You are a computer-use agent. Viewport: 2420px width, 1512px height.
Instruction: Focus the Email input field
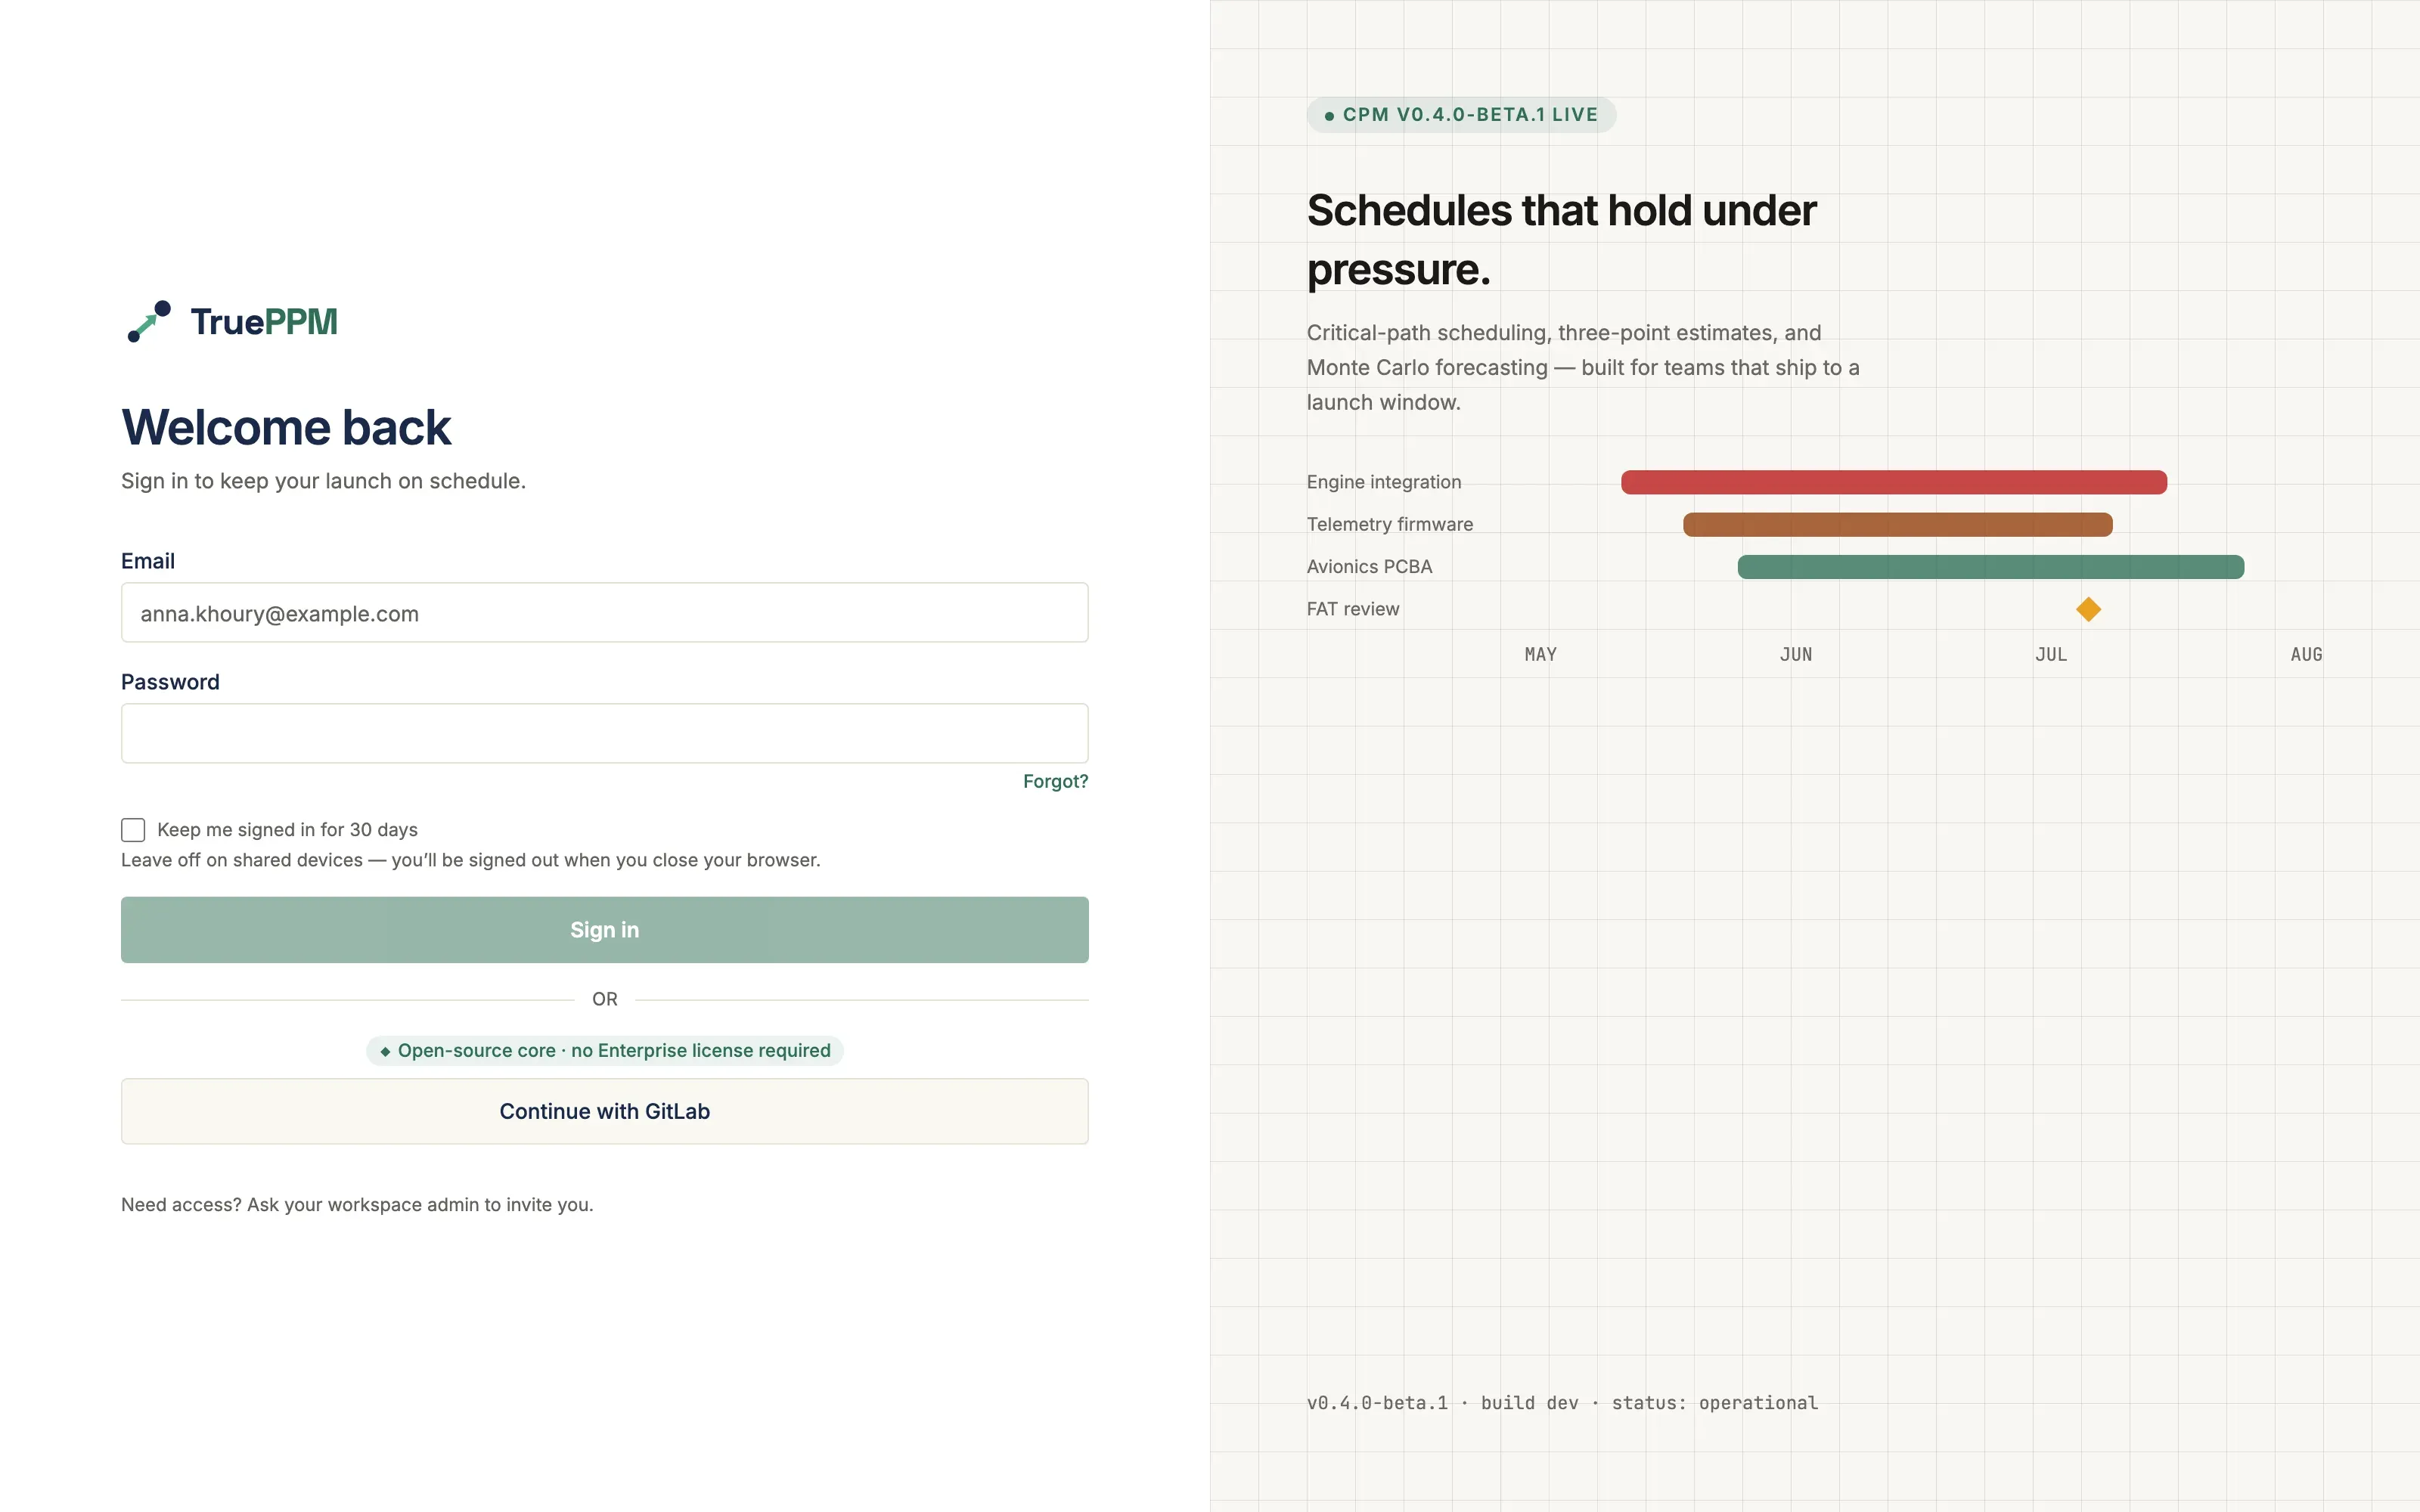pos(604,613)
